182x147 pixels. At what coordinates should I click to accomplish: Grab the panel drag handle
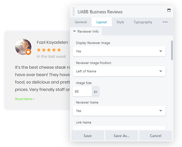click(x=73, y=12)
